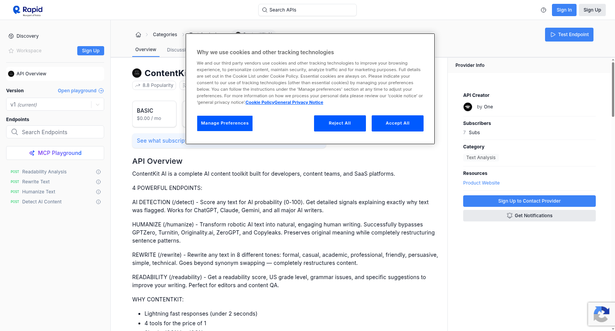
Task: Open the MCP Playground button
Action: point(55,153)
